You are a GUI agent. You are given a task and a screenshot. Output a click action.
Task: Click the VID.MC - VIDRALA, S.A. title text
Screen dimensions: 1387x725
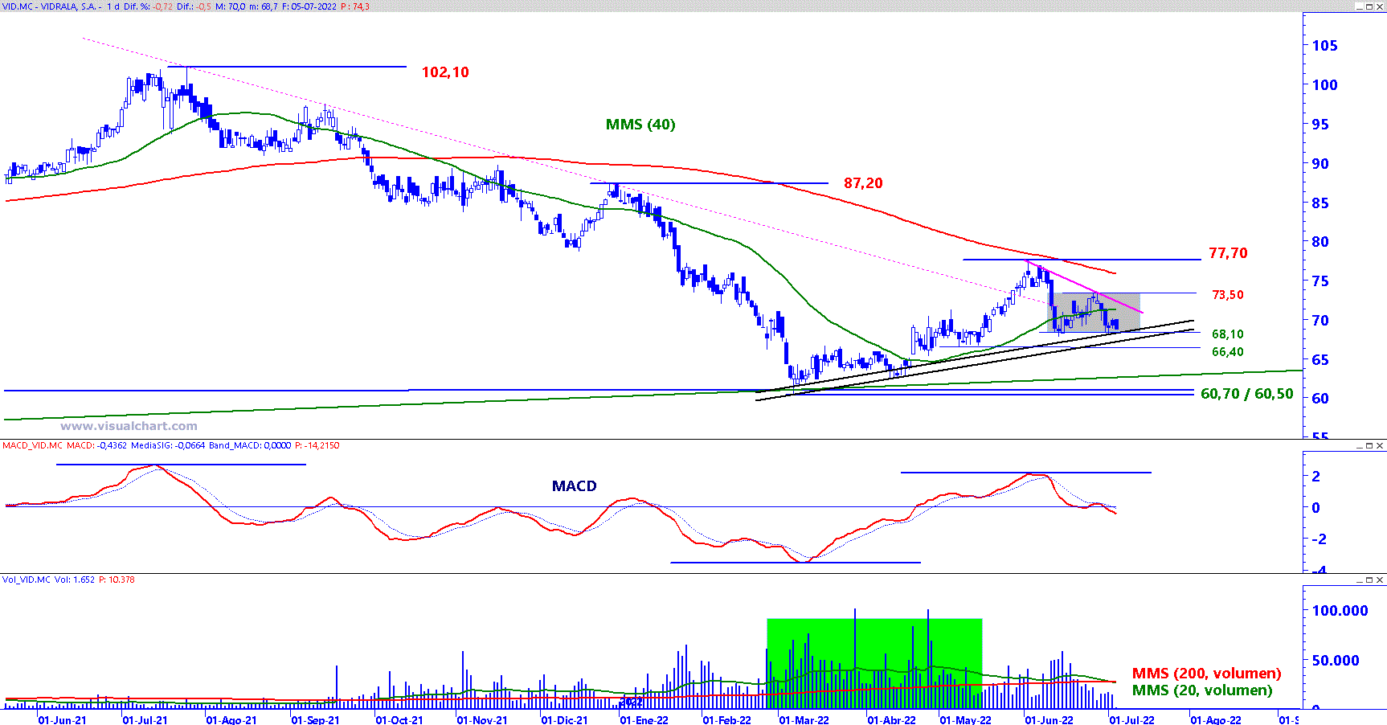pos(50,6)
